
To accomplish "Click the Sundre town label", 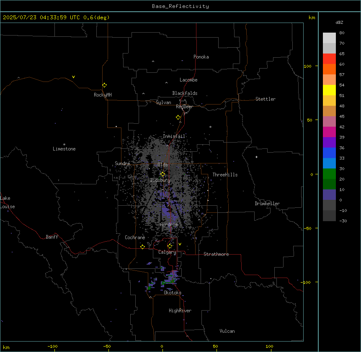I will (x=122, y=163).
